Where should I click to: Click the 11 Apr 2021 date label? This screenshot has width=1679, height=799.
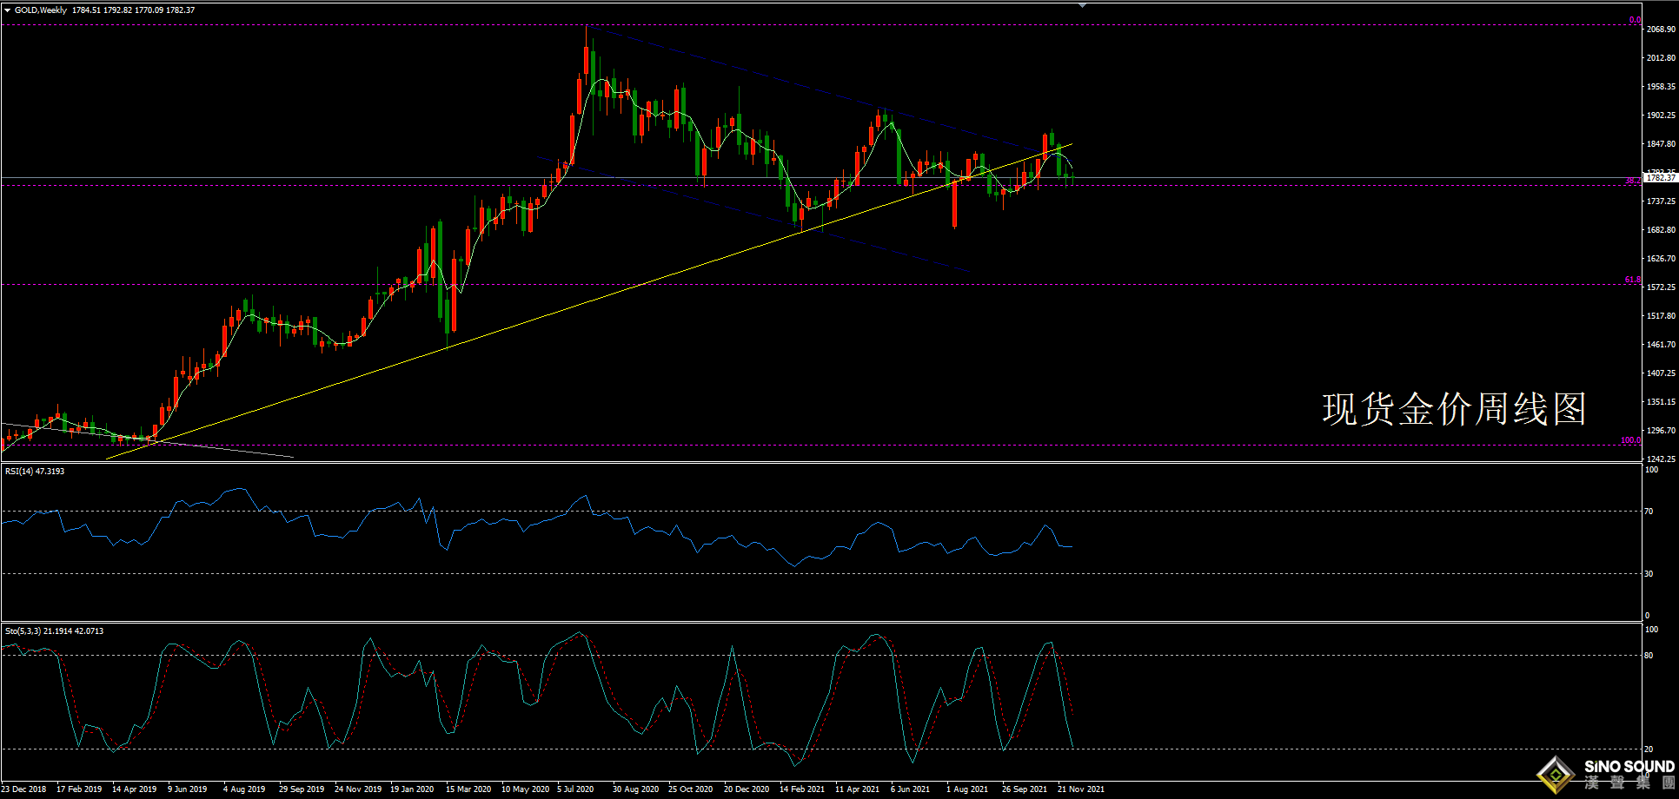[857, 789]
